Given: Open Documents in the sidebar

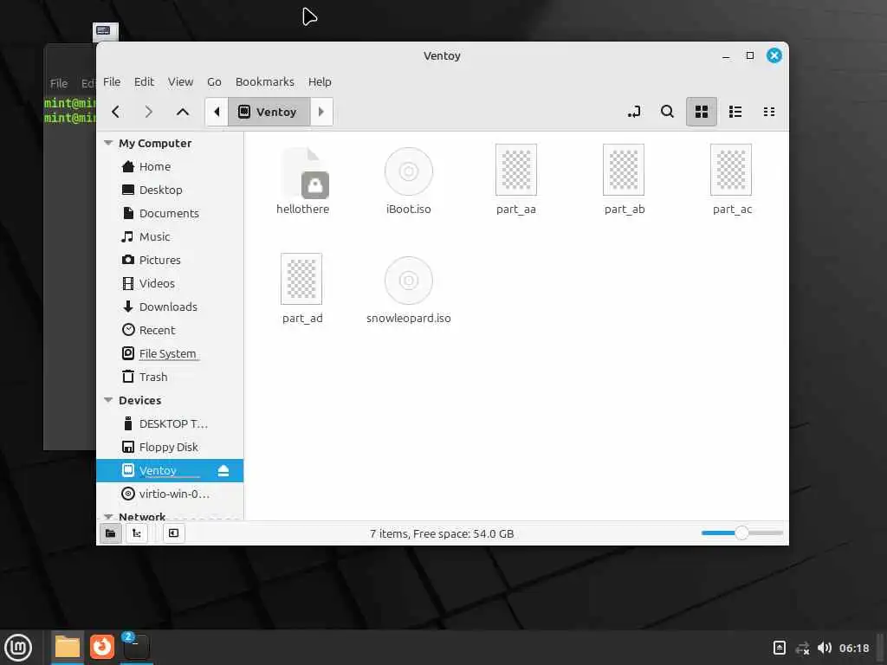Looking at the screenshot, I should (x=170, y=213).
